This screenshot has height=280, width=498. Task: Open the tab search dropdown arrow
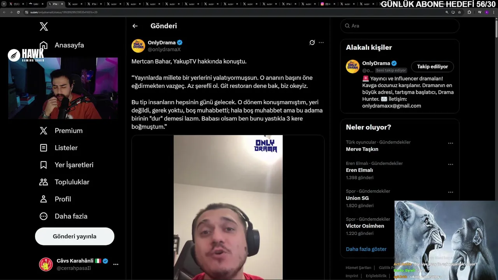[4, 4]
